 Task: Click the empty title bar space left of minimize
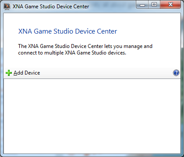[x=113, y=7]
